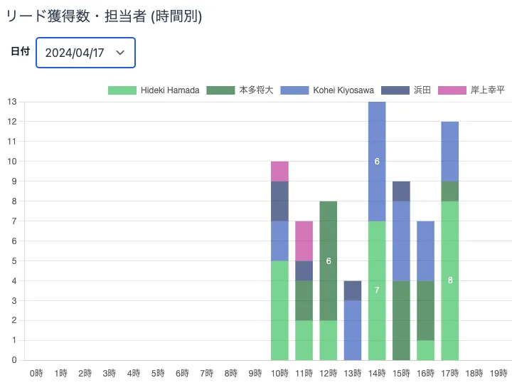This screenshot has height=385, width=512.
Task: Click the blue 6 segment at 14時
Action: (x=377, y=162)
